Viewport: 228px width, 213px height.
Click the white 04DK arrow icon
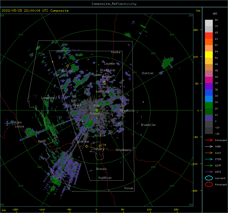pyautogui.click(x=209, y=147)
